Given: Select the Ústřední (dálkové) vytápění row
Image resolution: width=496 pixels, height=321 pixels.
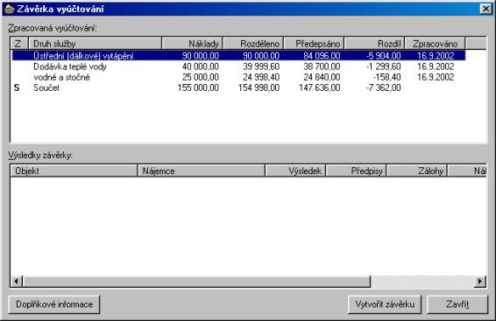Looking at the screenshot, I should click(239, 56).
